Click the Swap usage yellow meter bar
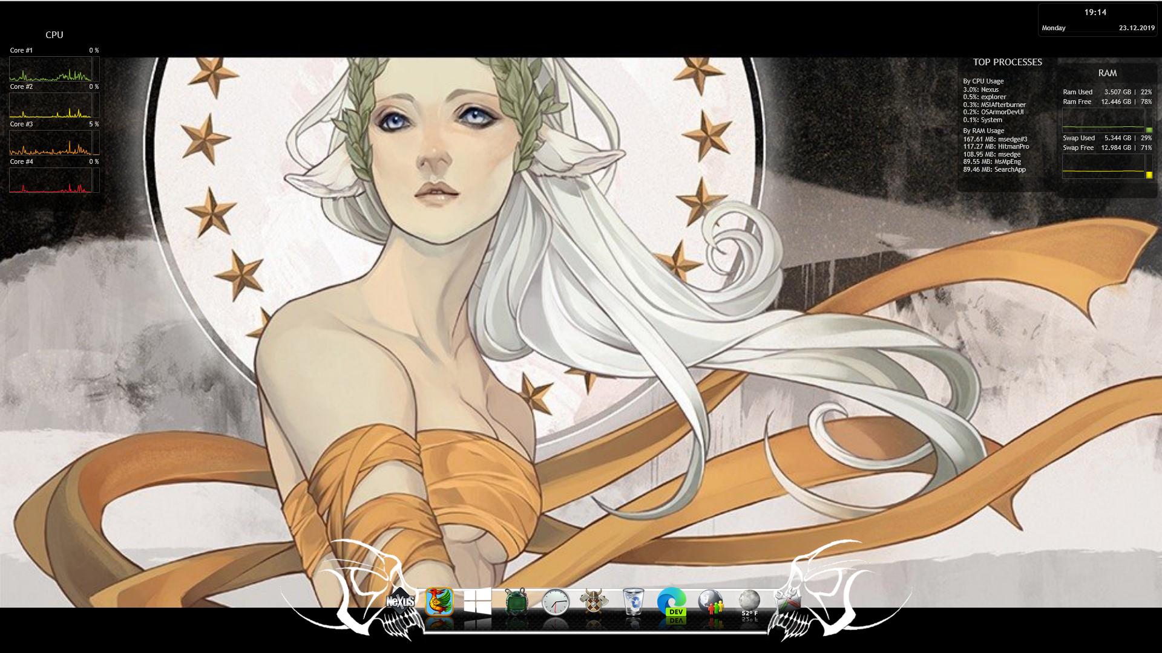The image size is (1162, 653). point(1149,175)
